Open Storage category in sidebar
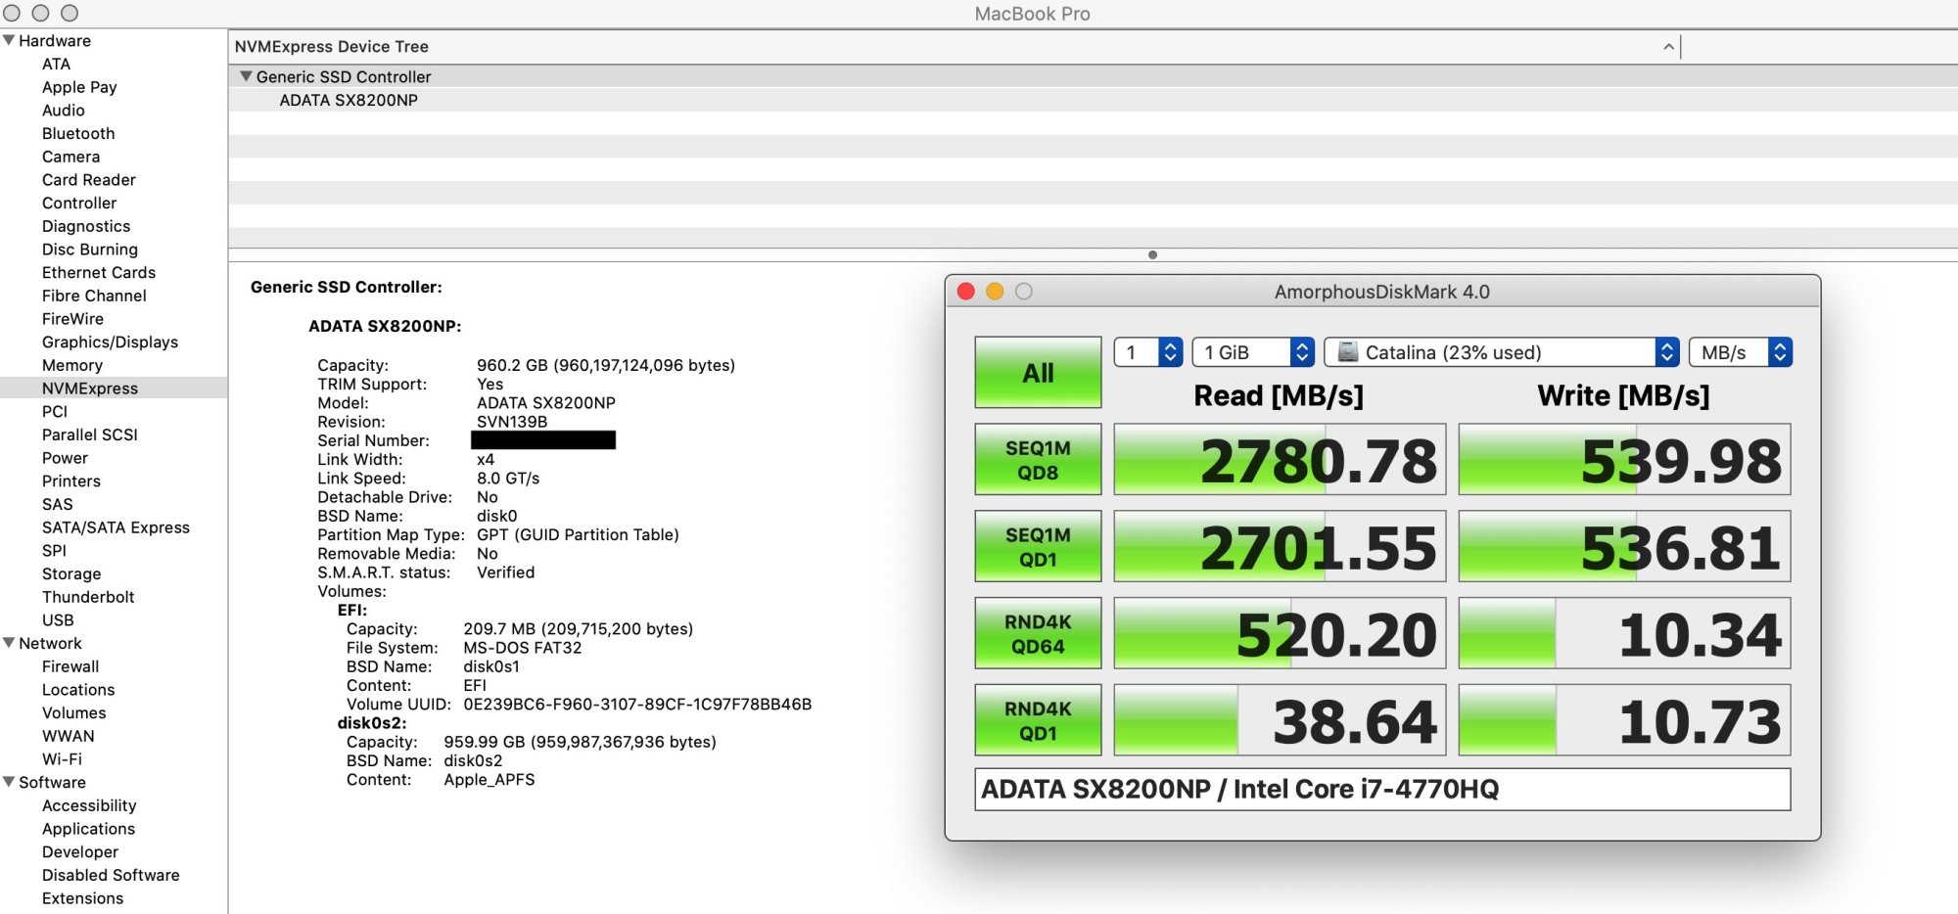1958x914 pixels. pos(70,573)
